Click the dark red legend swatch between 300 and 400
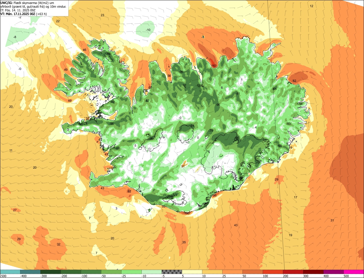 click(313, 272)
